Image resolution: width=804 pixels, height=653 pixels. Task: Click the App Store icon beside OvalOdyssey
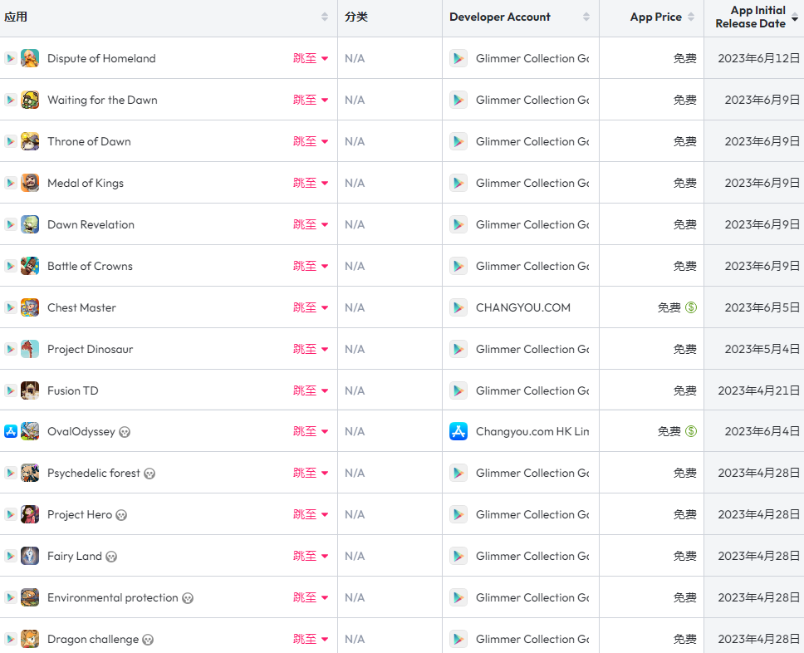click(11, 431)
